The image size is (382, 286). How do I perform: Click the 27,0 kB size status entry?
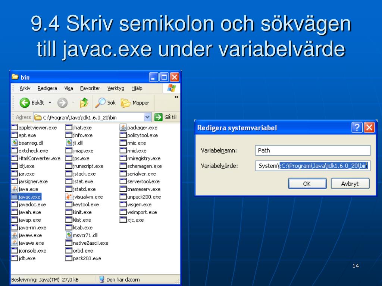point(71,280)
